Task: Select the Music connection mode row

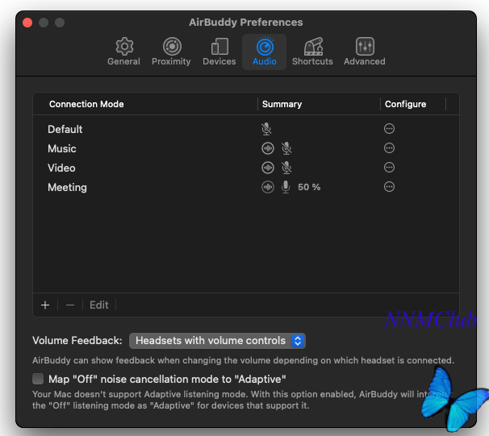Action: [x=246, y=148]
